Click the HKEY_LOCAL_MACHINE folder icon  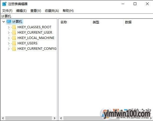tap(14, 38)
